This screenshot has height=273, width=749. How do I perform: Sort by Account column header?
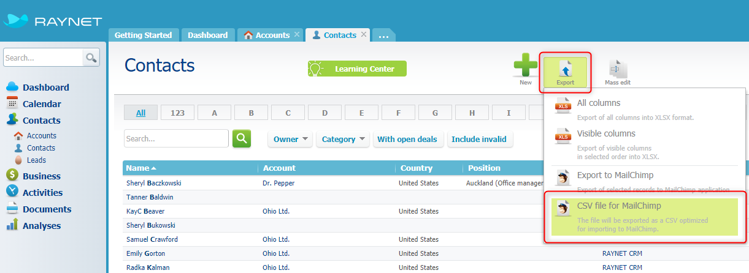pyautogui.click(x=327, y=168)
